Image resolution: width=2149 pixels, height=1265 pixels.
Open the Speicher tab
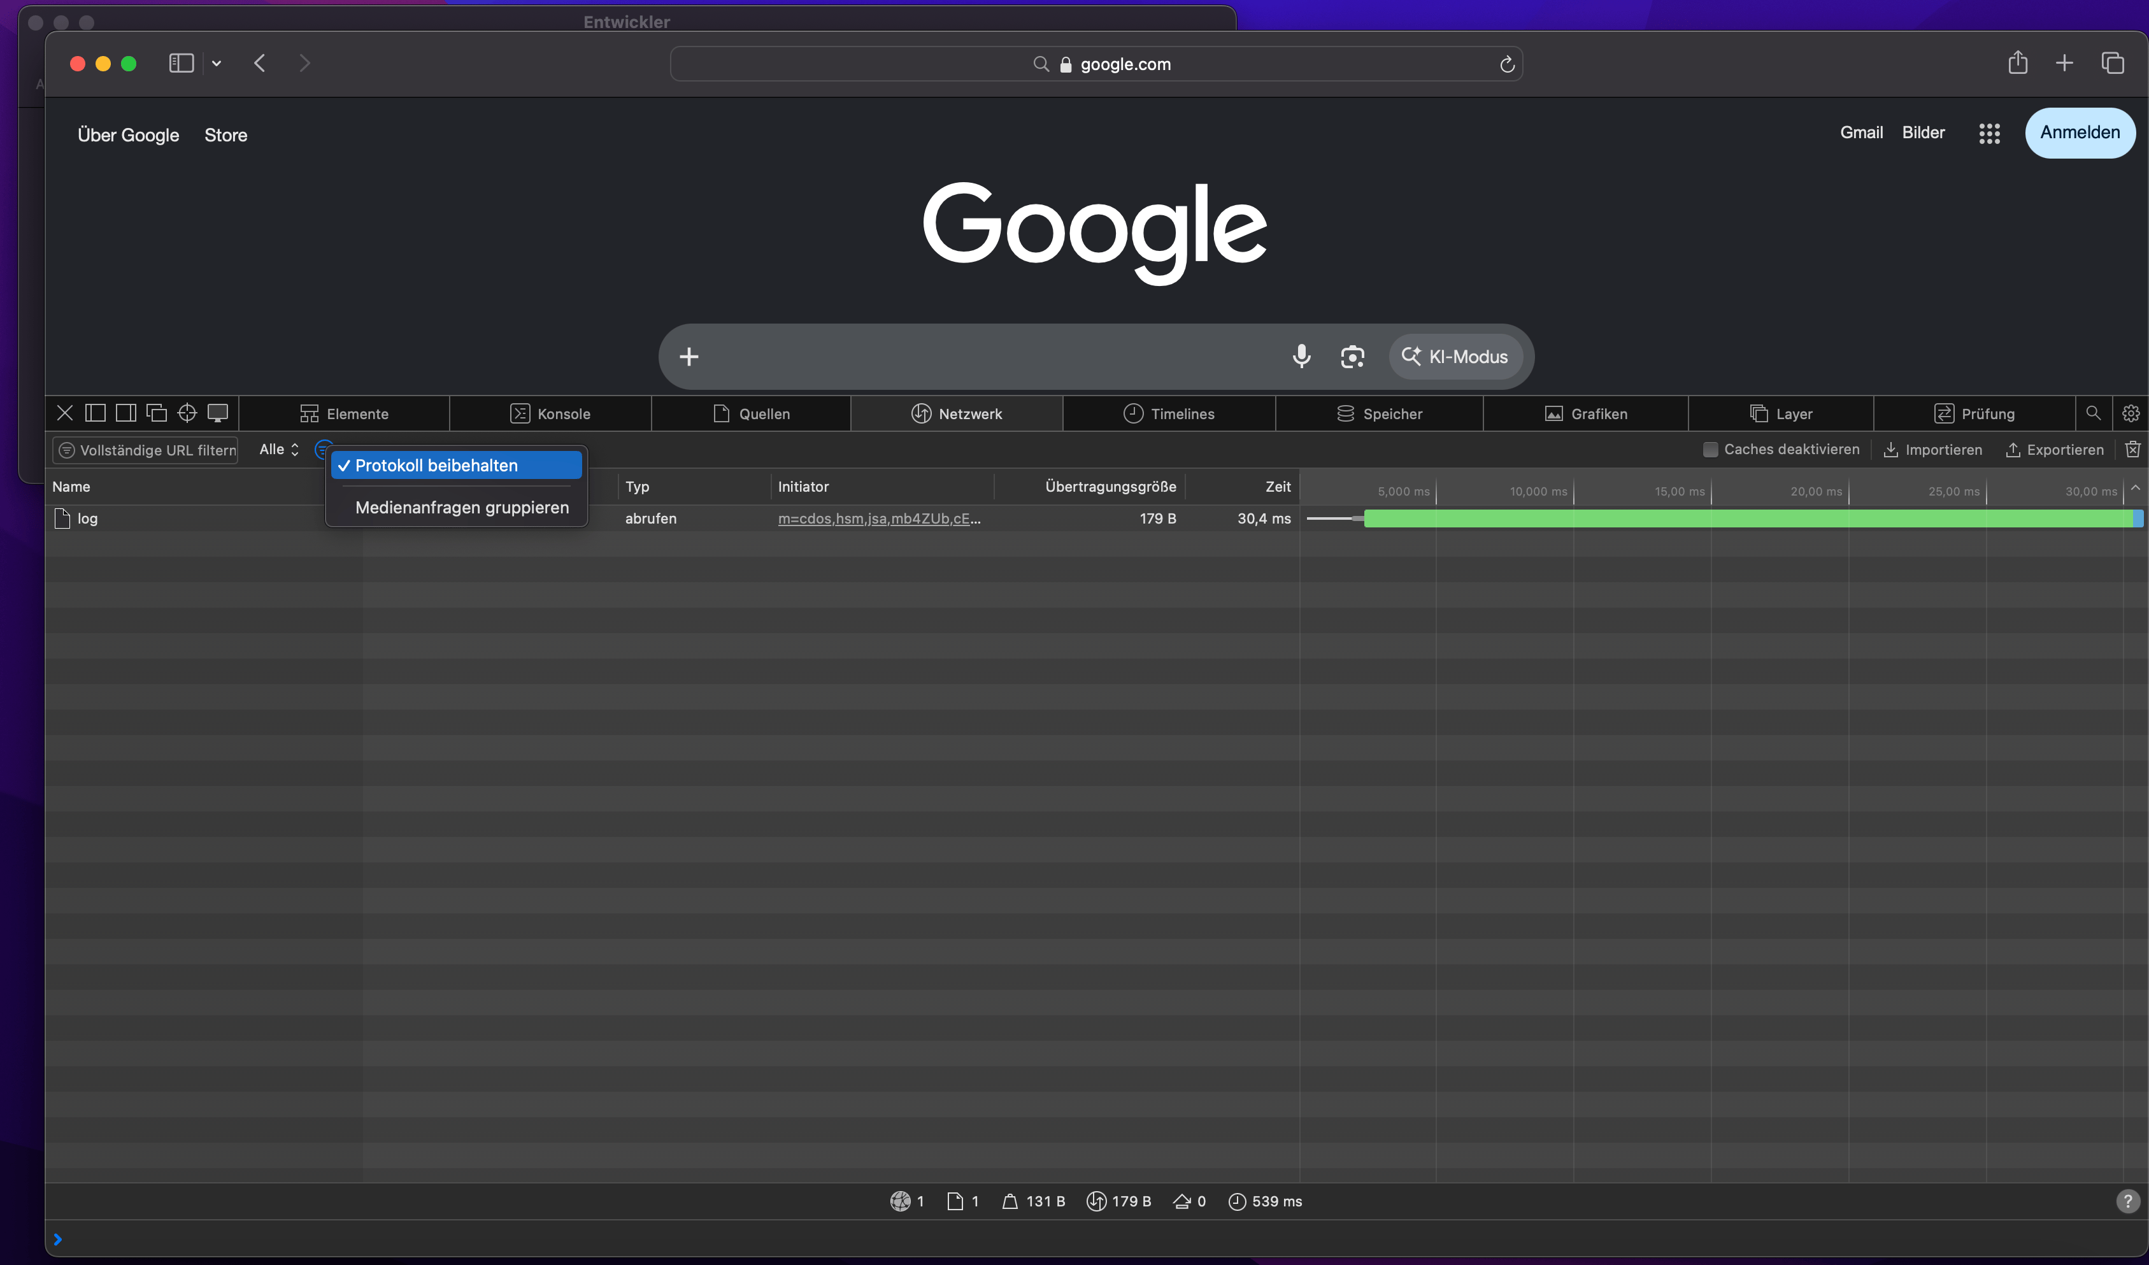pyautogui.click(x=1380, y=414)
